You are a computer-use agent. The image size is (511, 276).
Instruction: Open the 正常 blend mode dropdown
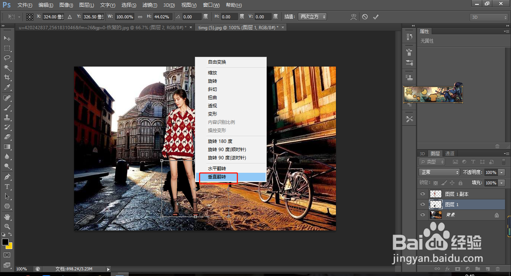coord(440,172)
